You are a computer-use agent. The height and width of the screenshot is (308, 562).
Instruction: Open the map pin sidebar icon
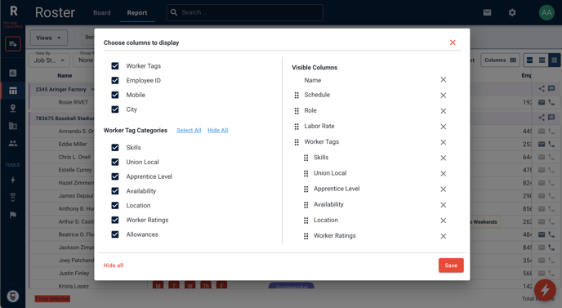[13, 109]
